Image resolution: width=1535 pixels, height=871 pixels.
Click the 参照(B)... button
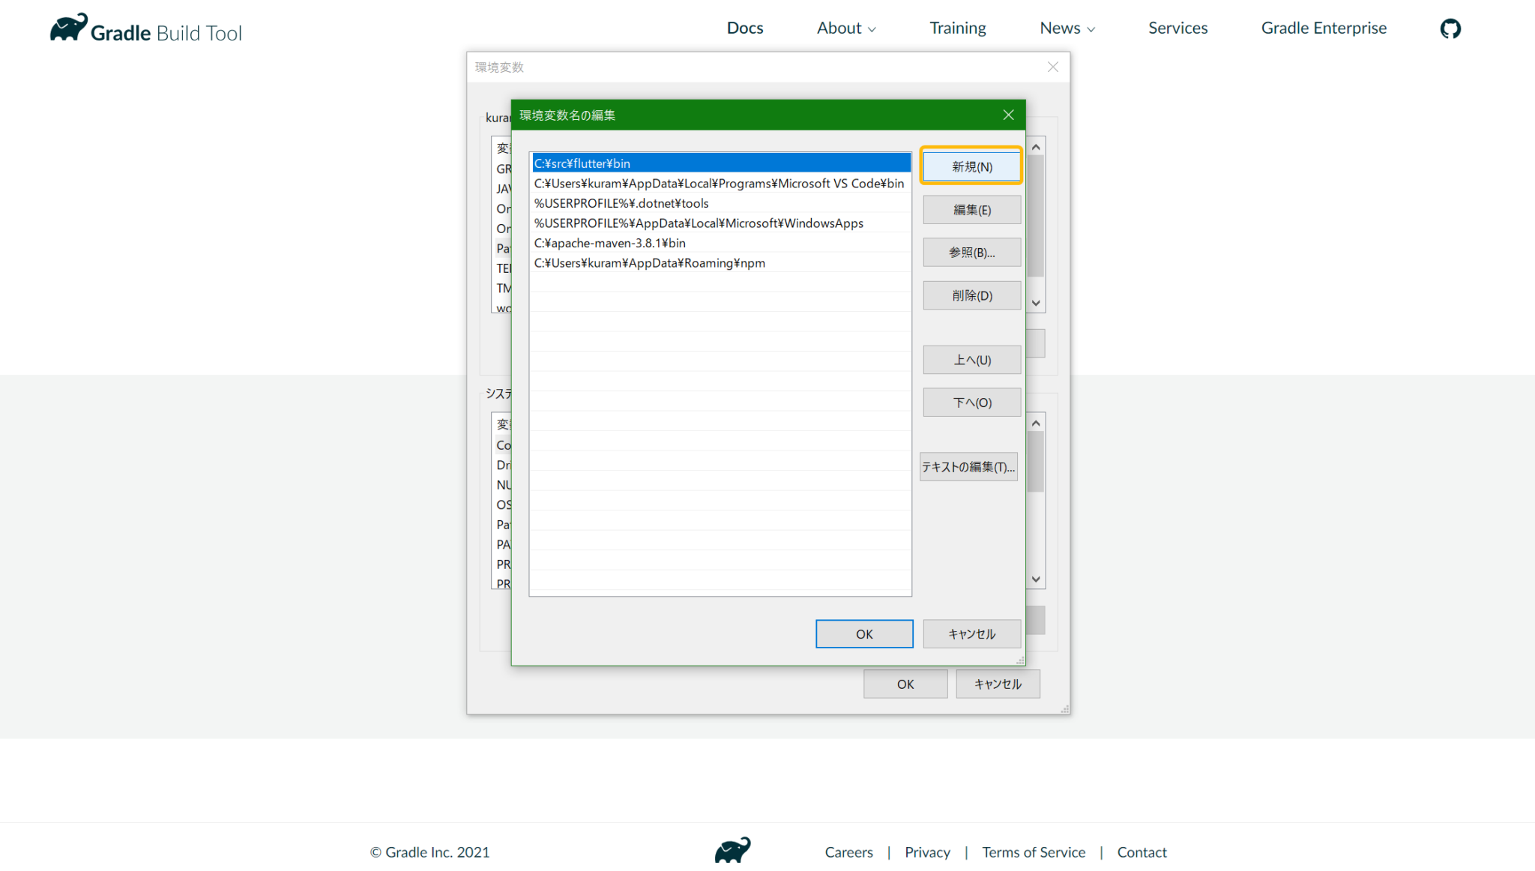971,252
